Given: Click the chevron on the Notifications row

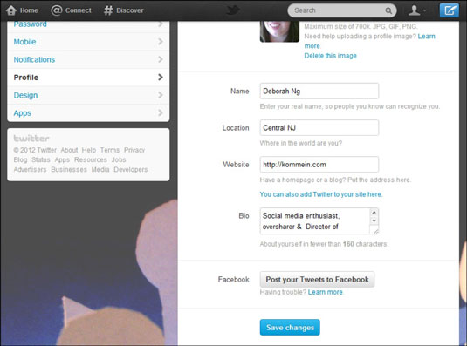Looking at the screenshot, I should click(x=161, y=59).
